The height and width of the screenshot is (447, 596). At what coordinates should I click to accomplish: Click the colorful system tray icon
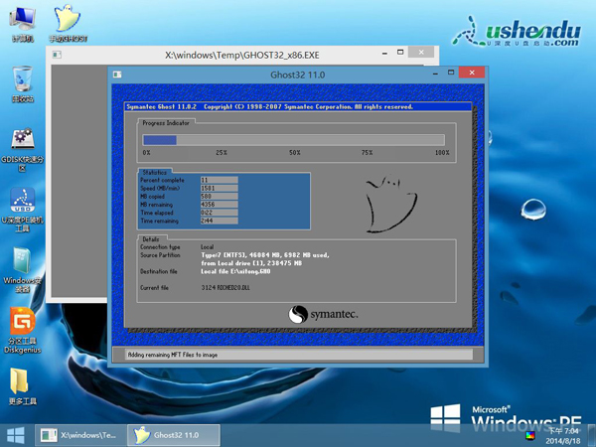pyautogui.click(x=530, y=436)
